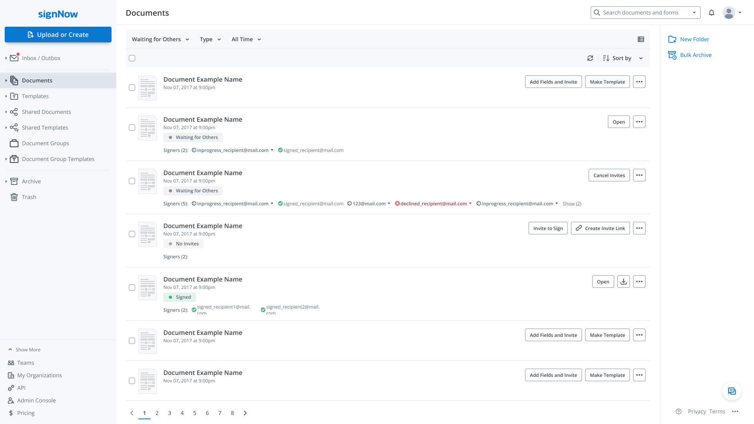Open more options for No Invites document
Screen dimensions: 754x424
pyautogui.click(x=639, y=228)
